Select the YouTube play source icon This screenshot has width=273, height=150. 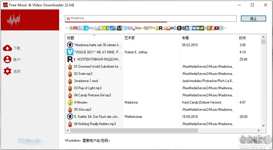(216, 28)
